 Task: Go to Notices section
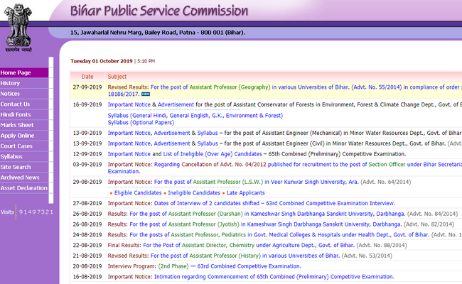tap(11, 94)
